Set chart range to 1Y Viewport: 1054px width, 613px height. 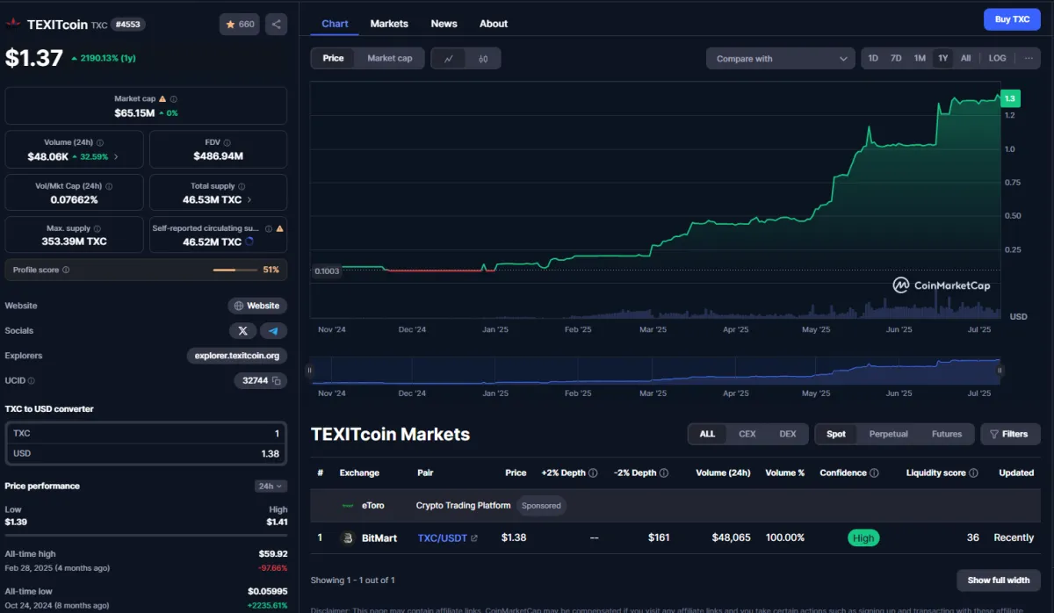(x=943, y=58)
